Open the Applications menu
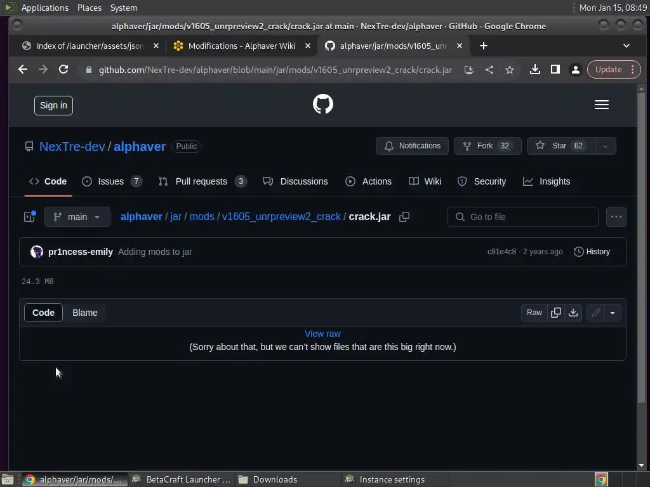The height and width of the screenshot is (487, 650). 45,8
